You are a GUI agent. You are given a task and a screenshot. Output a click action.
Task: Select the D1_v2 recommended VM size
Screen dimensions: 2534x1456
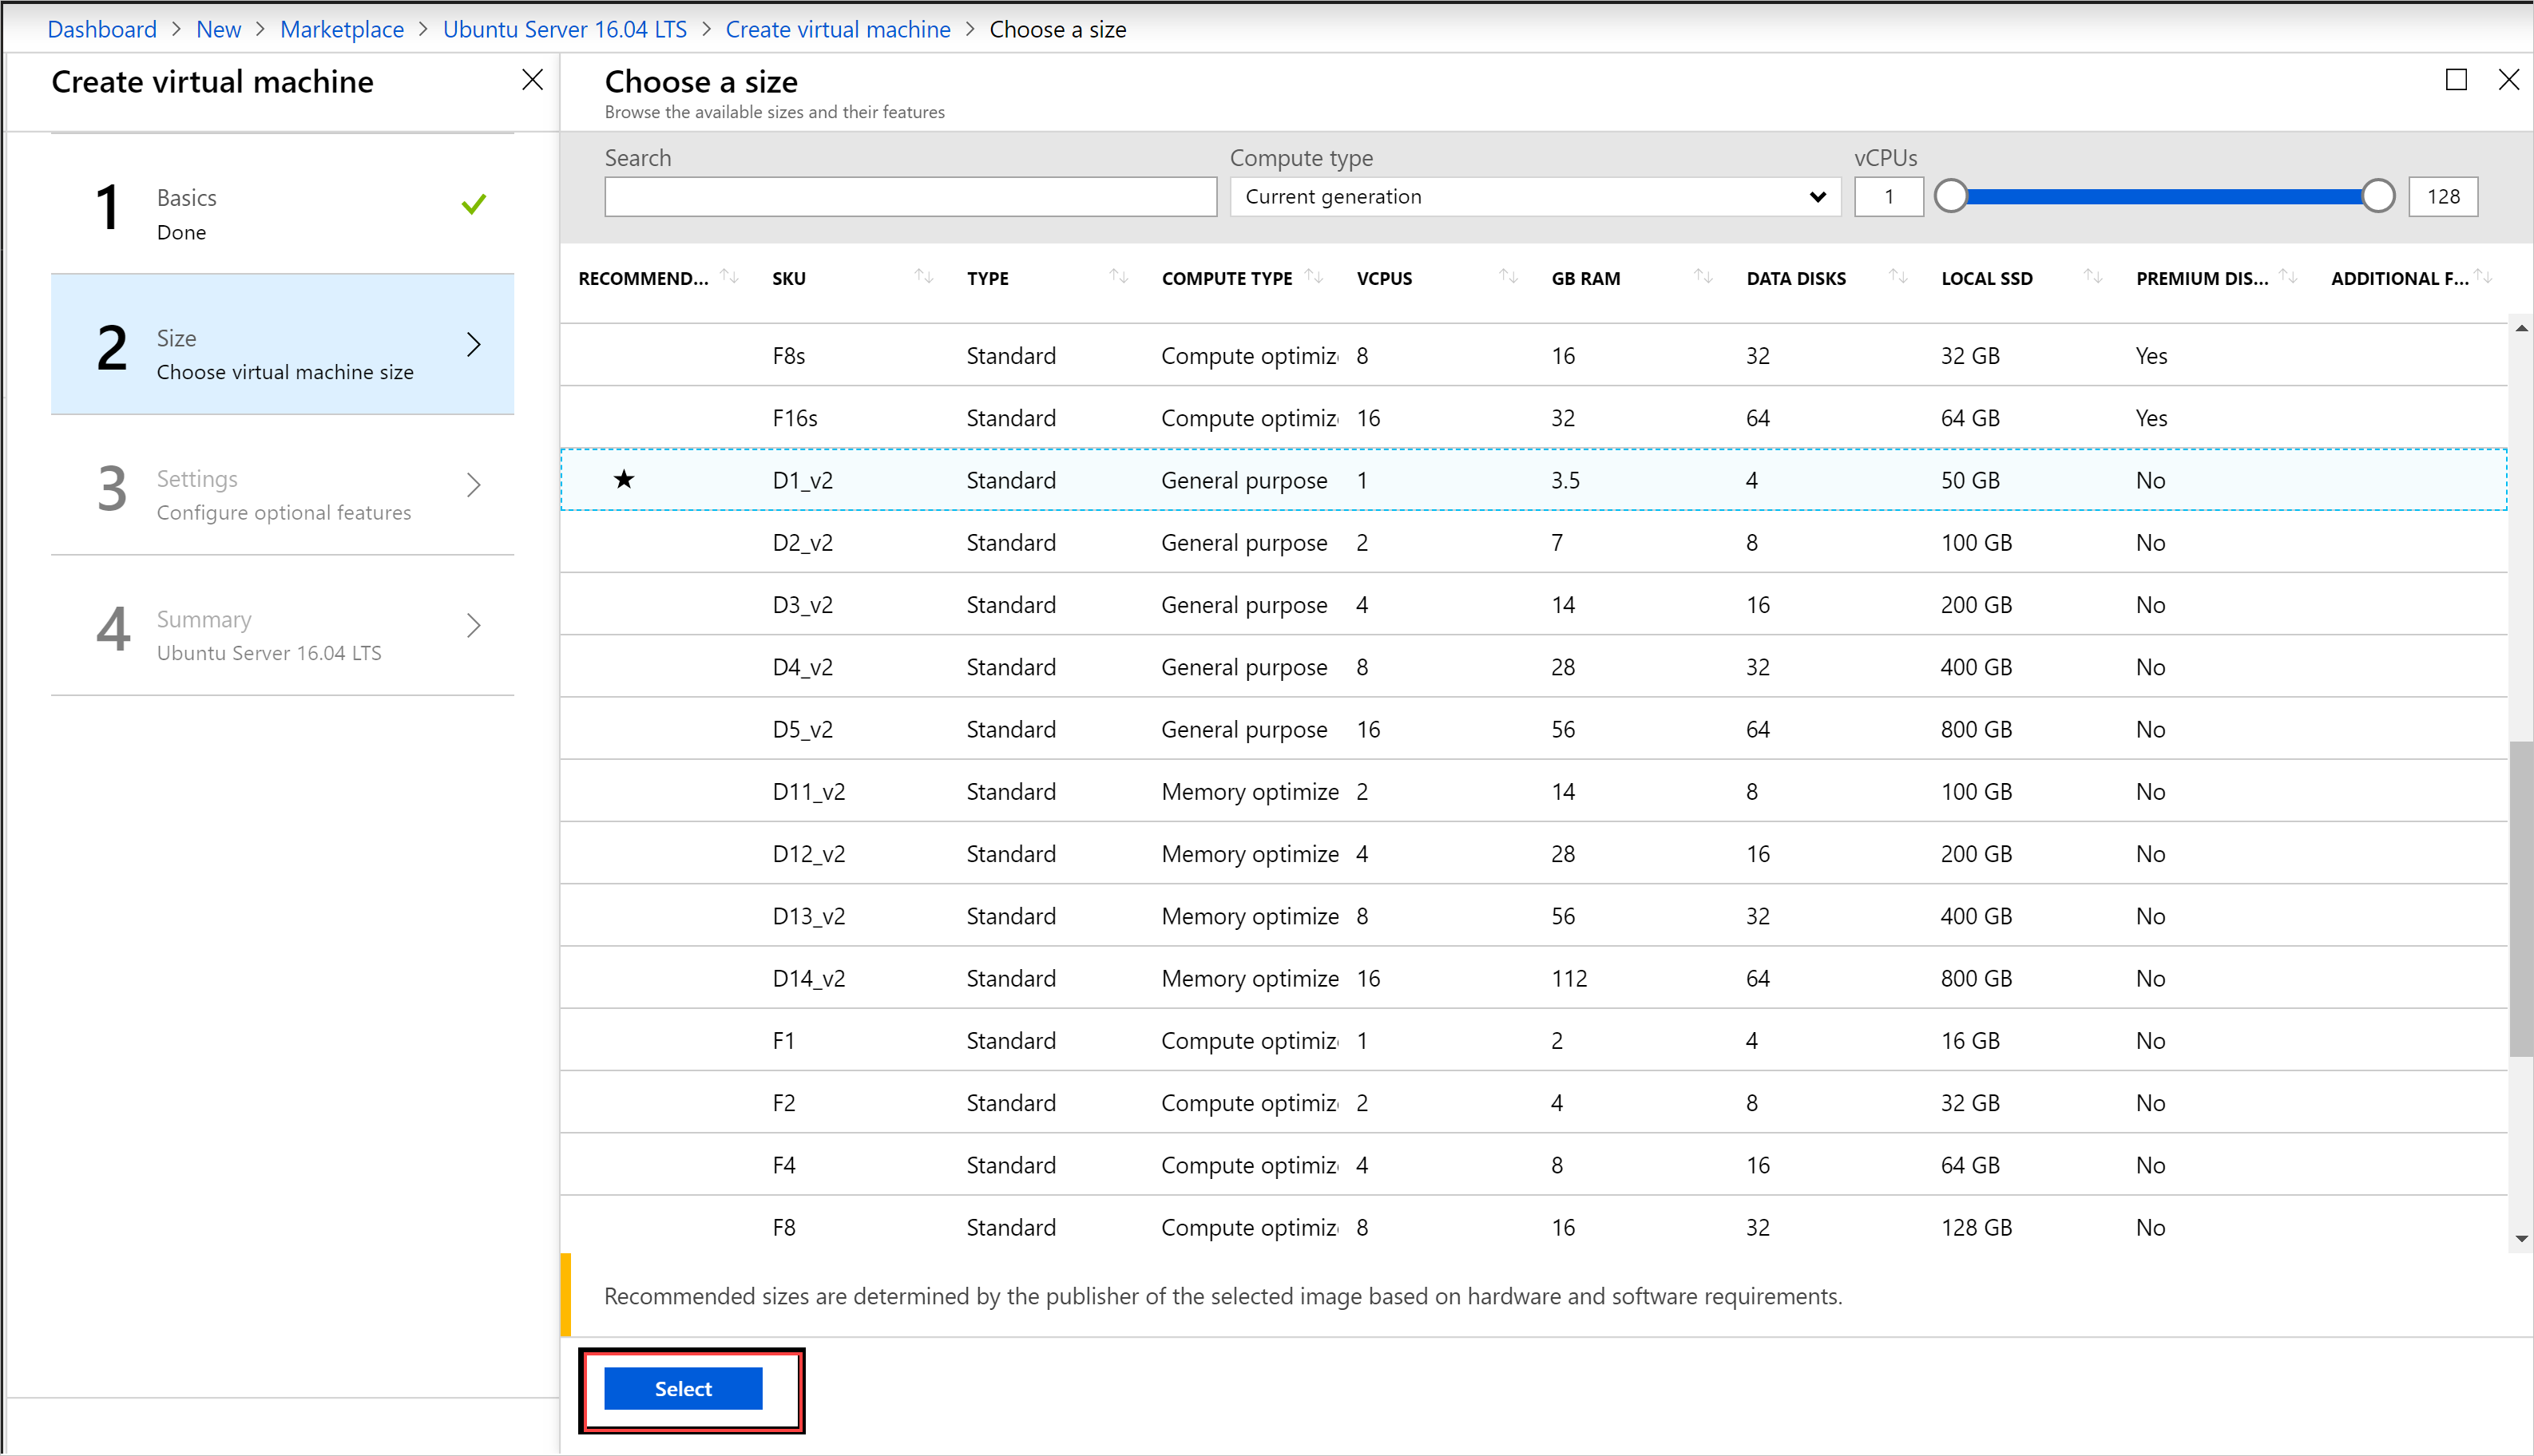tap(800, 480)
